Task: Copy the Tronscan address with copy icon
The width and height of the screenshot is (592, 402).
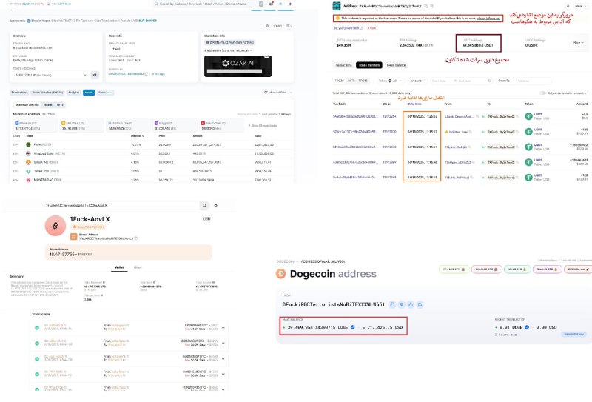Action: (x=426, y=6)
